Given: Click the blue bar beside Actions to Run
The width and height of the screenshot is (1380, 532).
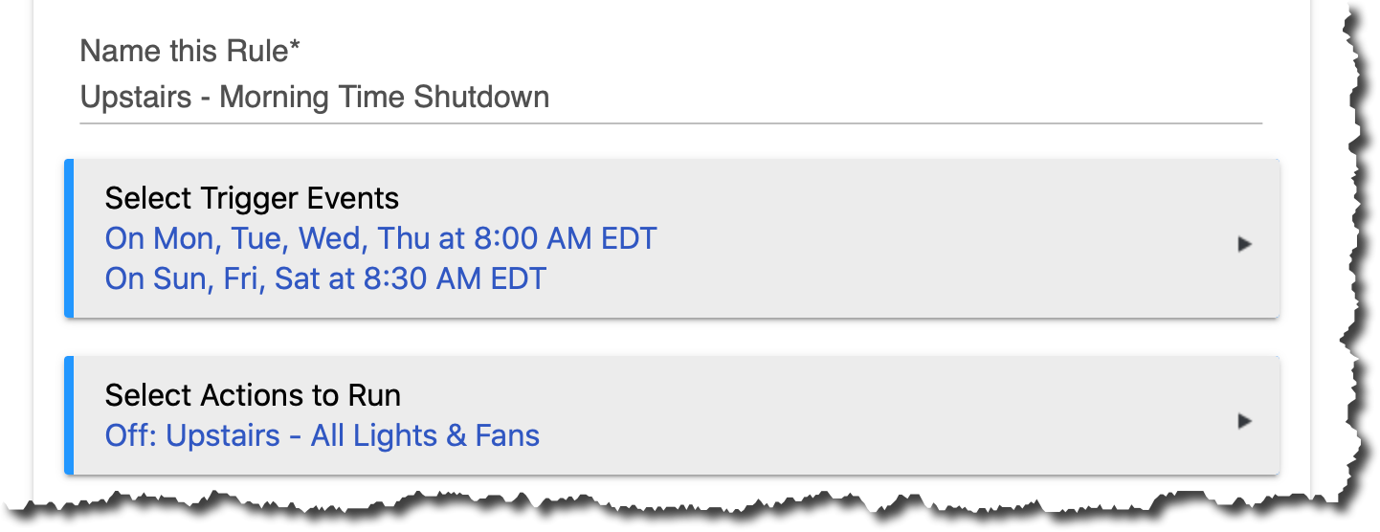Looking at the screenshot, I should tap(69, 415).
